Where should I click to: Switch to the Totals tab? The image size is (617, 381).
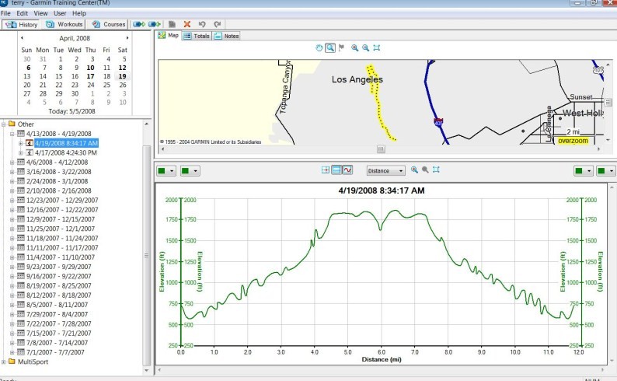tap(197, 36)
